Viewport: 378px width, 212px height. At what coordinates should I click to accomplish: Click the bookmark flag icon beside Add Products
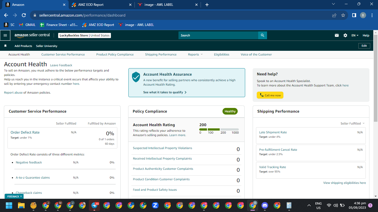(5, 46)
